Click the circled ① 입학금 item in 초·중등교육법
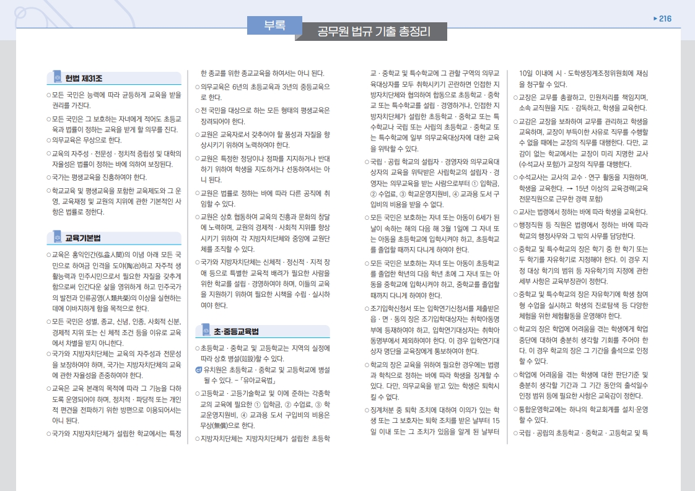The image size is (695, 491). 262,404
